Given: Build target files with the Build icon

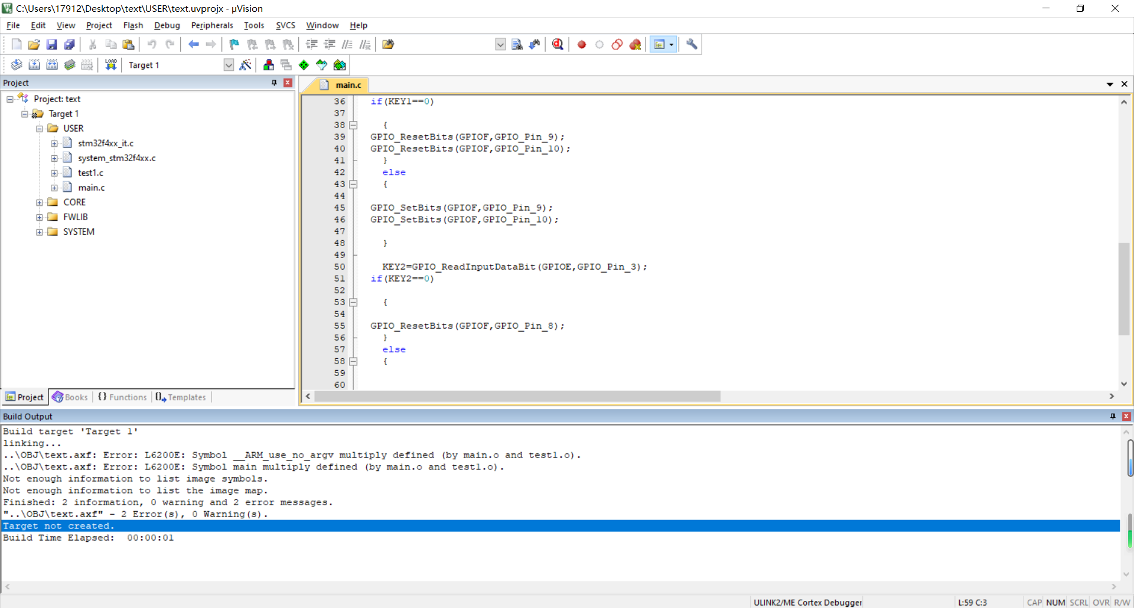Looking at the screenshot, I should click(x=34, y=65).
